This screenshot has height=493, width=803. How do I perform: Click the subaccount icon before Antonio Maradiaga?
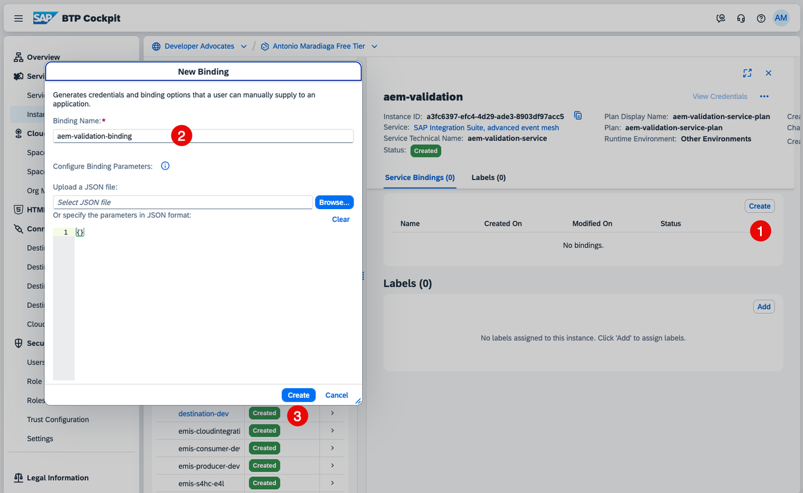click(265, 46)
